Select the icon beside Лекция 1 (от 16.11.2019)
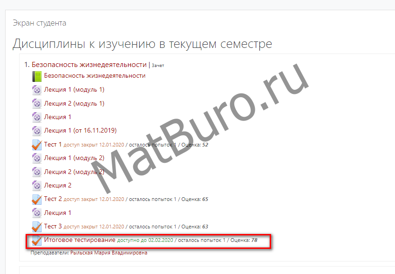The image size is (395, 274). tap(37, 131)
